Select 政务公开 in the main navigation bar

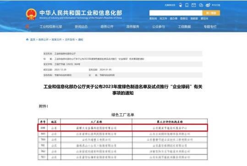tap(107, 27)
